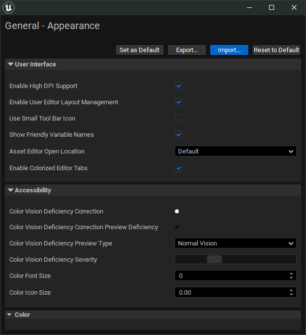The width and height of the screenshot is (306, 335).
Task: Collapse the User Interface section
Action: coord(10,64)
